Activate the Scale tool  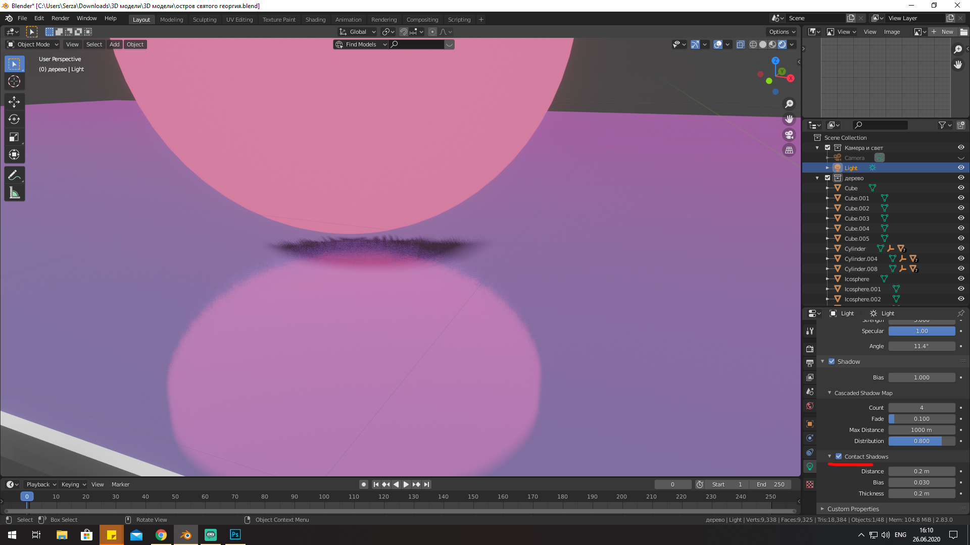pyautogui.click(x=14, y=137)
